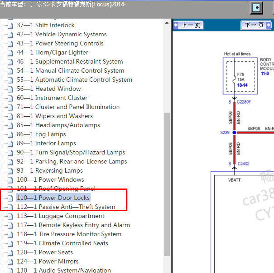Click splice S229 label in wiring diagram

coord(225,133)
